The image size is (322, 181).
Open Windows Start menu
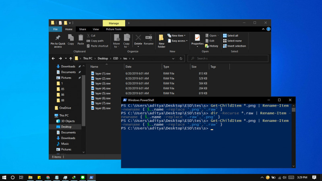click(x=4, y=177)
